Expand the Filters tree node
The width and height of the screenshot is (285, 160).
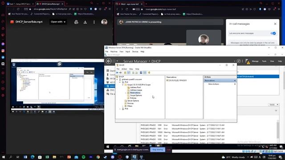pos(123,106)
